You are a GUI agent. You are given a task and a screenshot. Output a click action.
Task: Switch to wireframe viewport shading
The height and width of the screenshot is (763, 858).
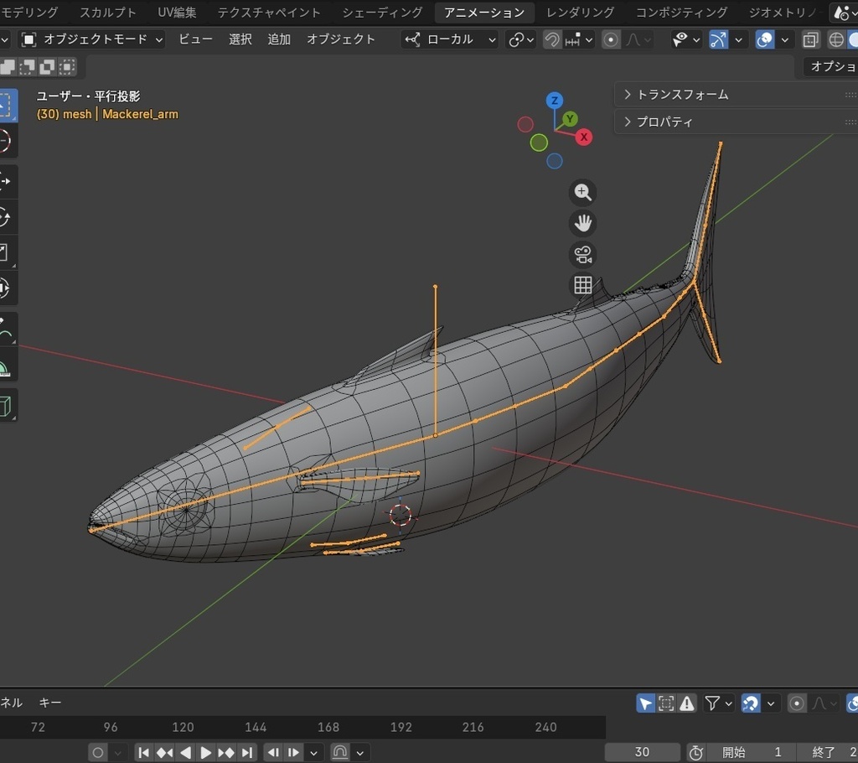(x=835, y=39)
